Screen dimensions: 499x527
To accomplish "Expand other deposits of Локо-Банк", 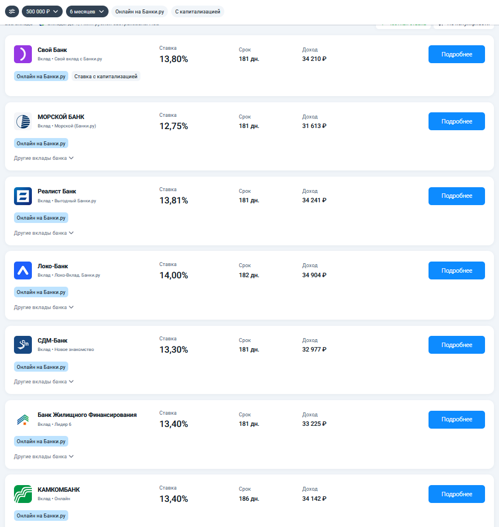I will tap(44, 307).
